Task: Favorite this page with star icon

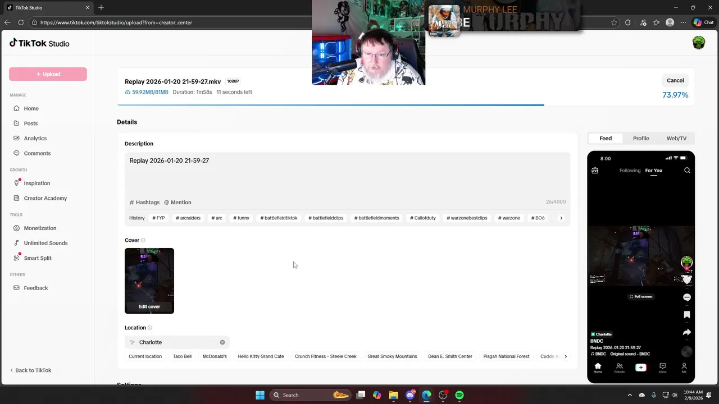Action: point(614,22)
